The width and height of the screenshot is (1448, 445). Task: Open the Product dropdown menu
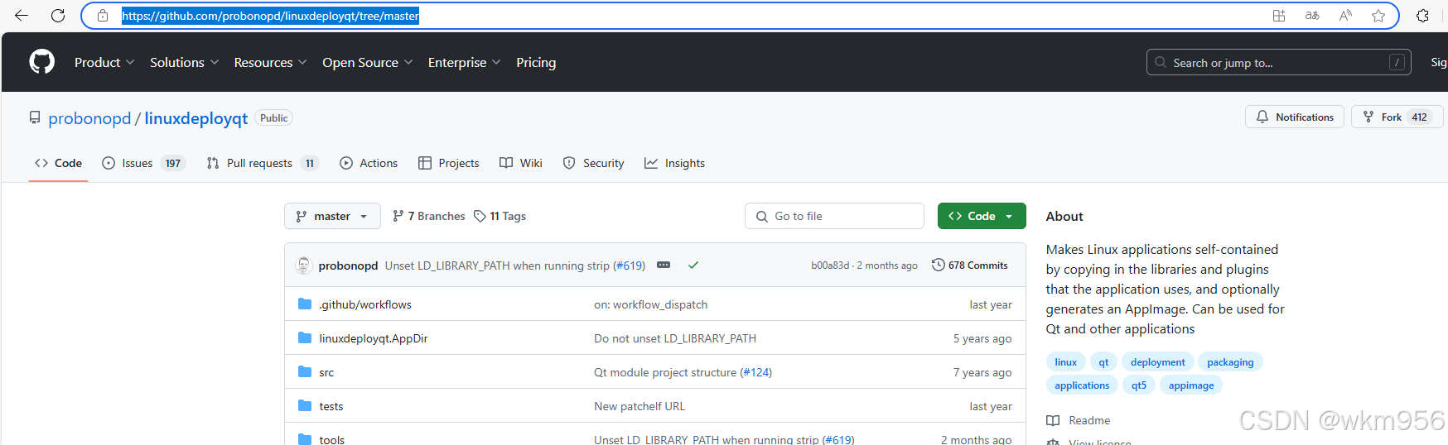tap(104, 62)
